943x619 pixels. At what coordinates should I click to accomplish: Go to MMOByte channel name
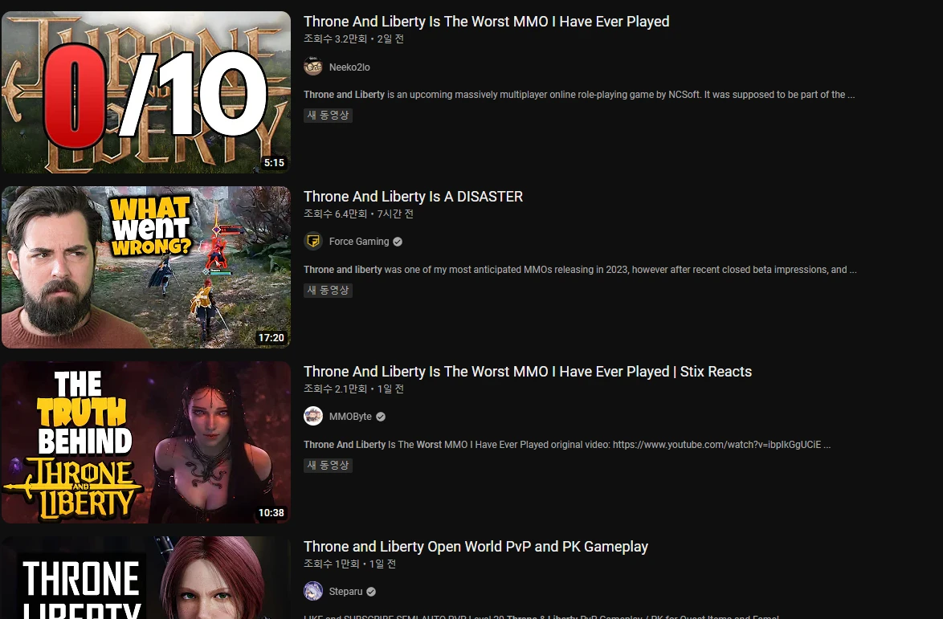click(x=351, y=417)
